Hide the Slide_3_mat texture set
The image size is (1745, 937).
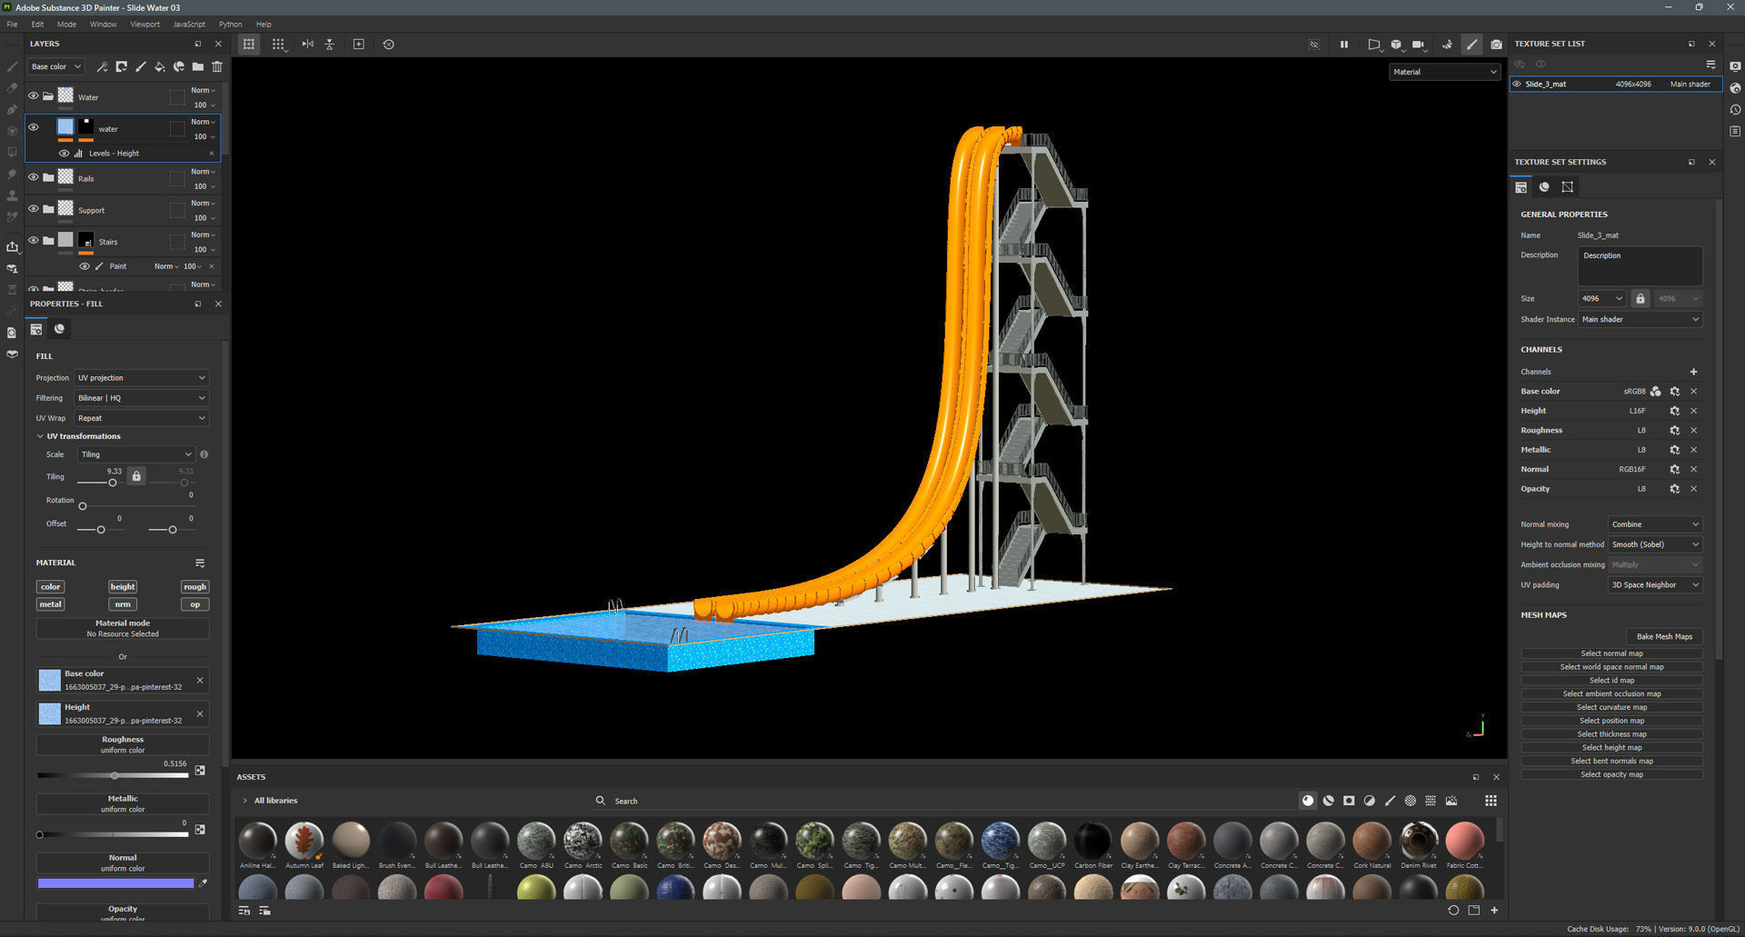click(1516, 84)
